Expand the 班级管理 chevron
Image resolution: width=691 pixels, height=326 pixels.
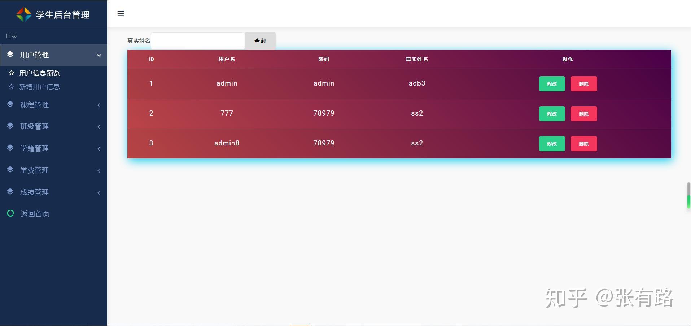pos(99,127)
